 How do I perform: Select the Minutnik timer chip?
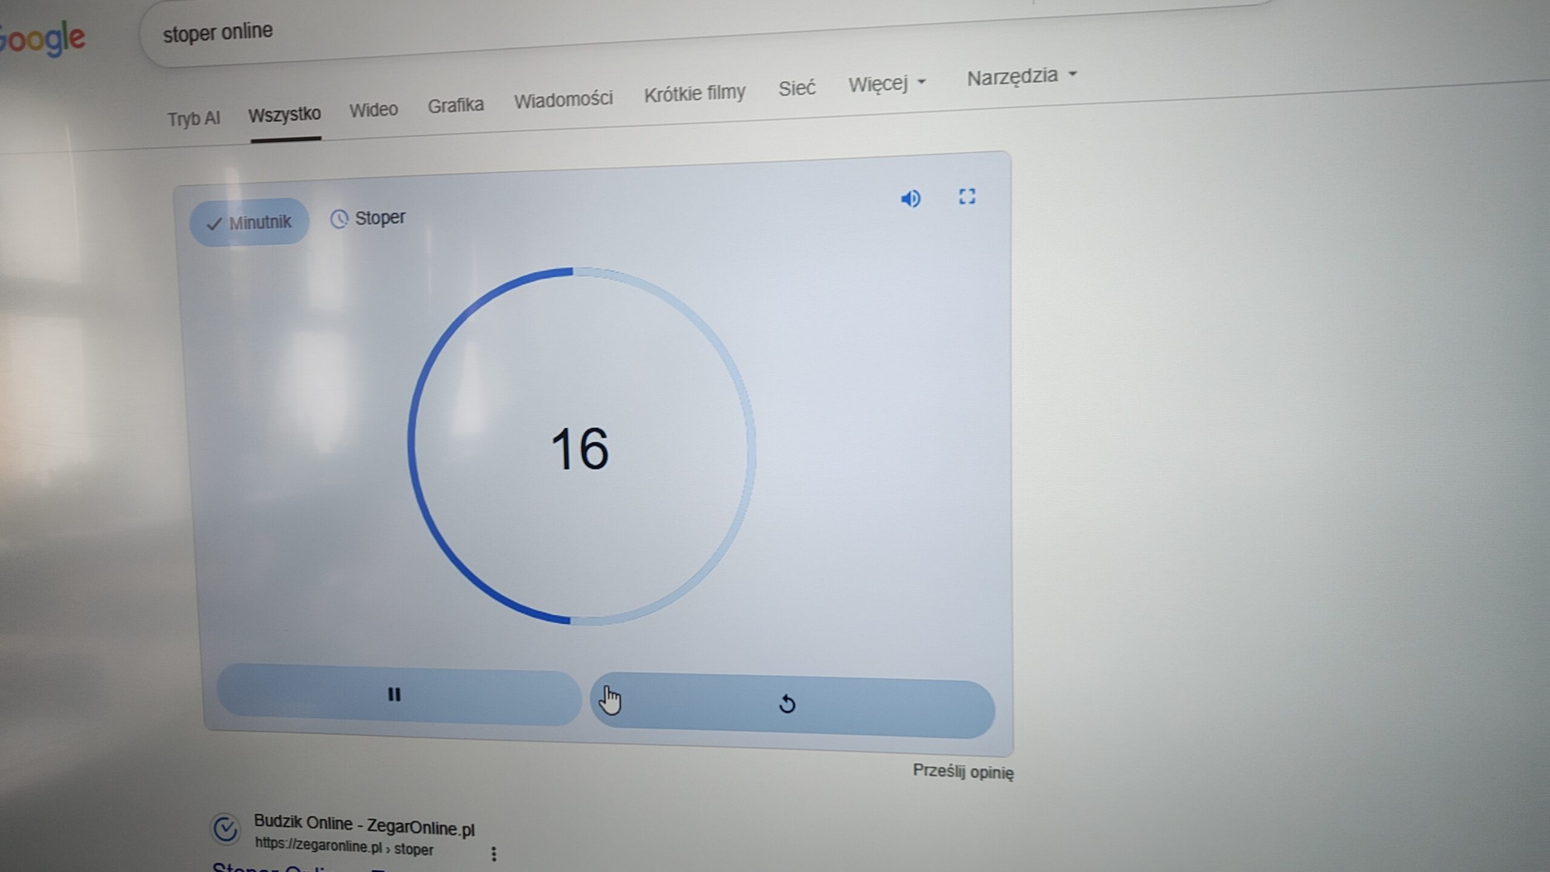tap(249, 222)
